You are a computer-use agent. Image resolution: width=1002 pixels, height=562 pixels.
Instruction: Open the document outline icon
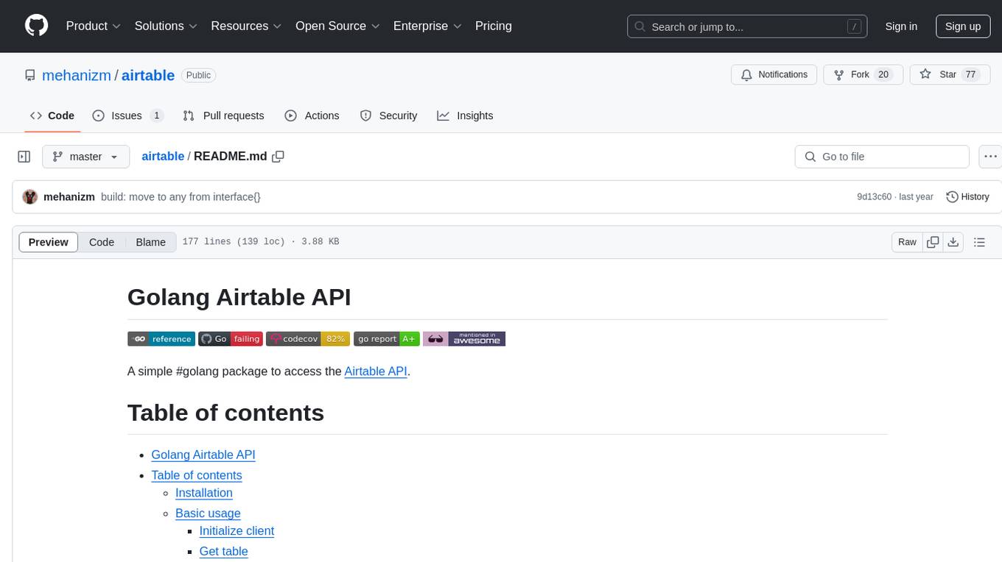pos(979,242)
